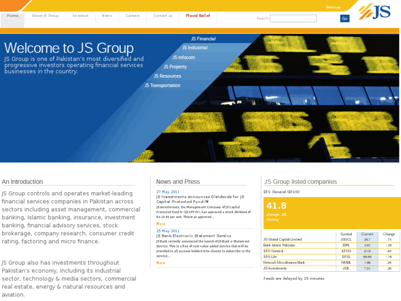401x301 pixels.
Task: Click the NMBL symbol cell
Action: pyautogui.click(x=346, y=262)
